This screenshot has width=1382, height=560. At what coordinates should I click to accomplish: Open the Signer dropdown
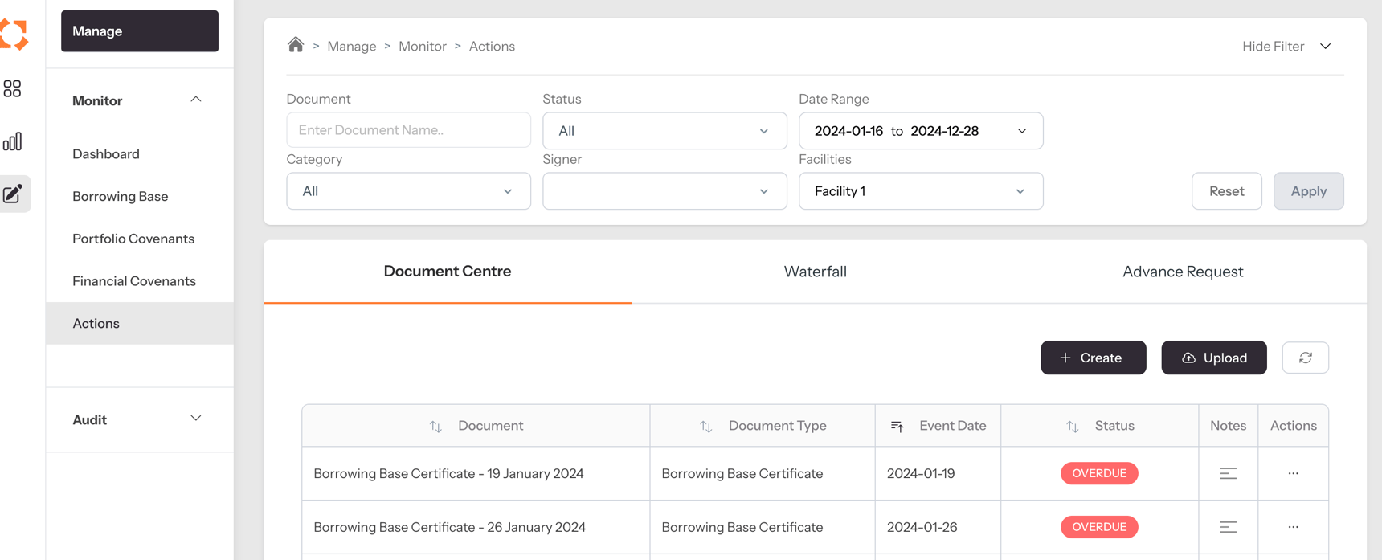664,191
